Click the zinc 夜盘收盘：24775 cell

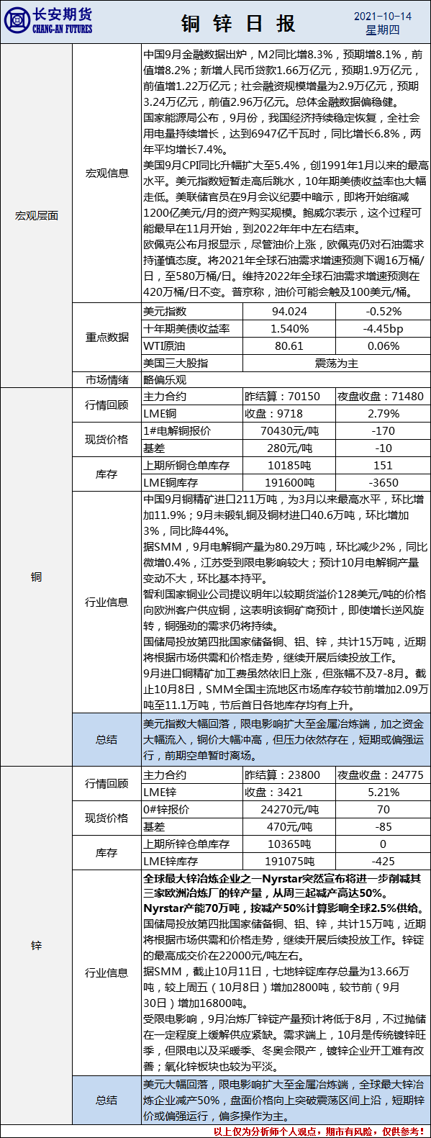[x=383, y=775]
